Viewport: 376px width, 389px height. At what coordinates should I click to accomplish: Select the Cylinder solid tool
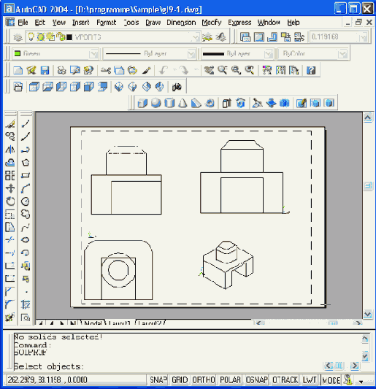(169, 103)
